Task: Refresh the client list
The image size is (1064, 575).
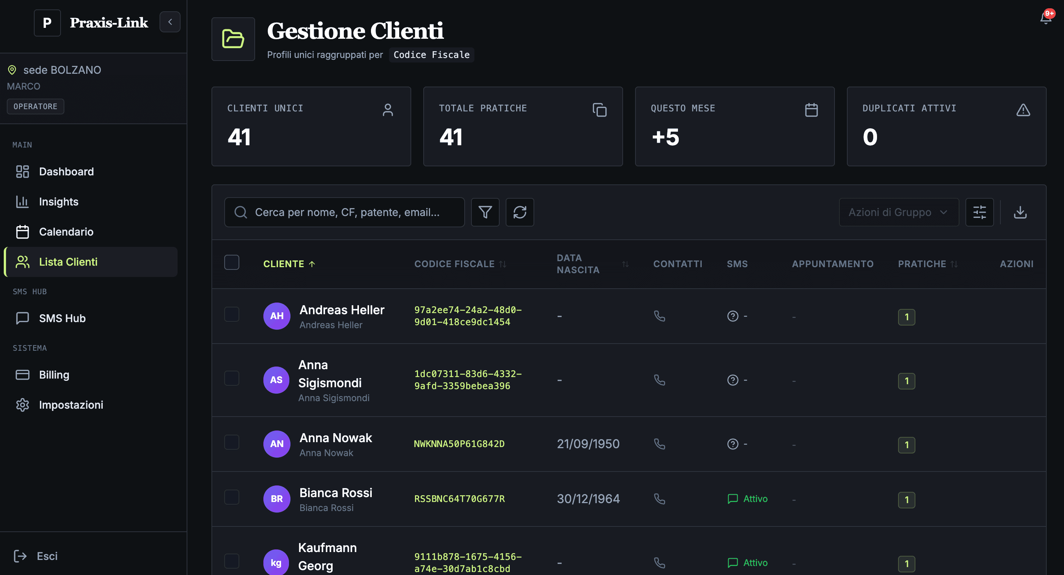Action: click(x=520, y=212)
